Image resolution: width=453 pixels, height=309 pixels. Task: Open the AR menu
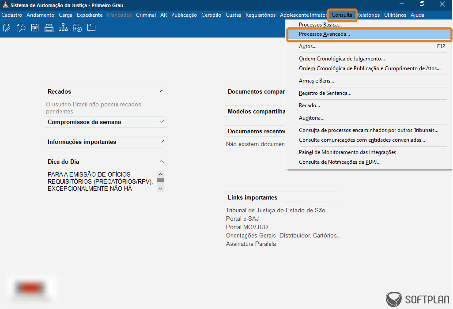163,15
